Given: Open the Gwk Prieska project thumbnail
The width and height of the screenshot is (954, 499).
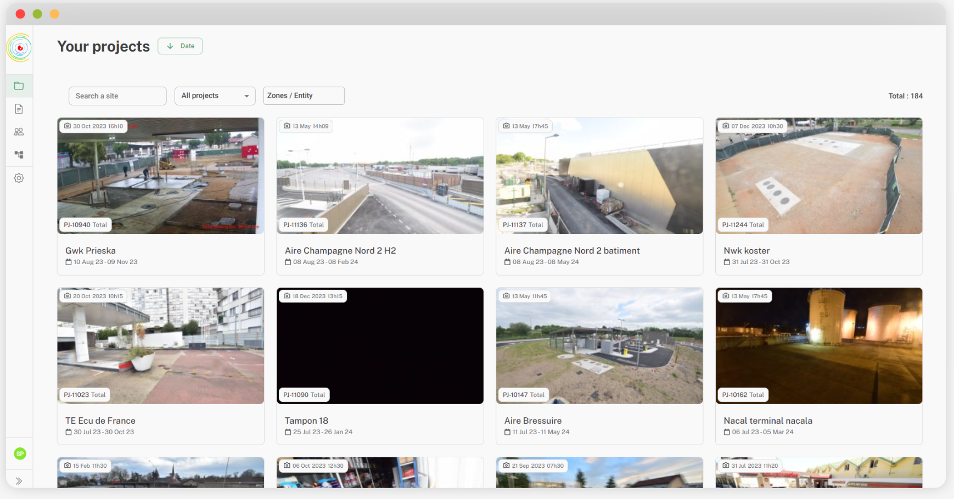Looking at the screenshot, I should click(x=160, y=176).
